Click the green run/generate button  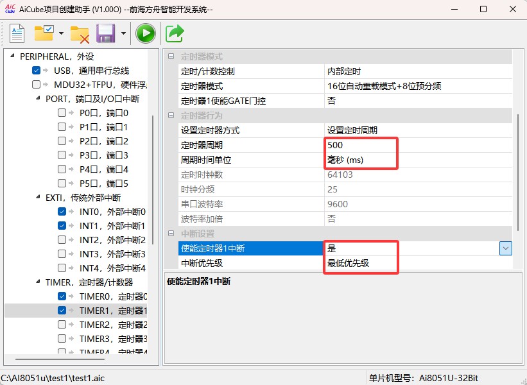tap(146, 33)
